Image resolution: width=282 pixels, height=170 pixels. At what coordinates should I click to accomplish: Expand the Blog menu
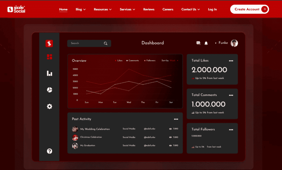[x=81, y=9]
